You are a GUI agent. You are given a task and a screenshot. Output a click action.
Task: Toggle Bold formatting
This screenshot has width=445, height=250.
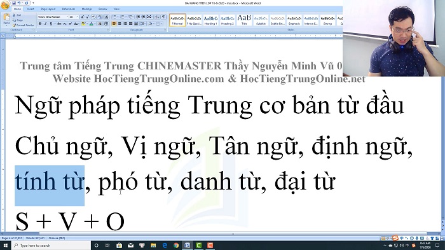[40, 24]
